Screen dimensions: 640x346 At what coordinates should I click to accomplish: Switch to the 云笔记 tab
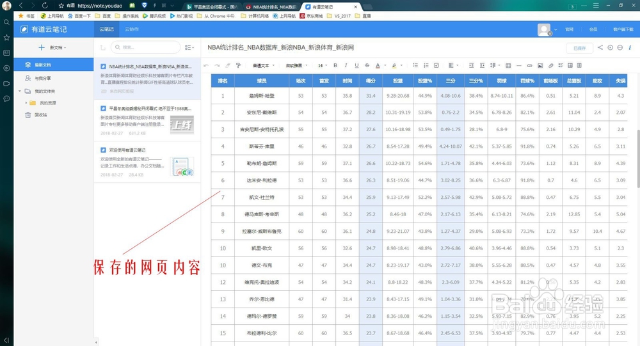click(106, 29)
